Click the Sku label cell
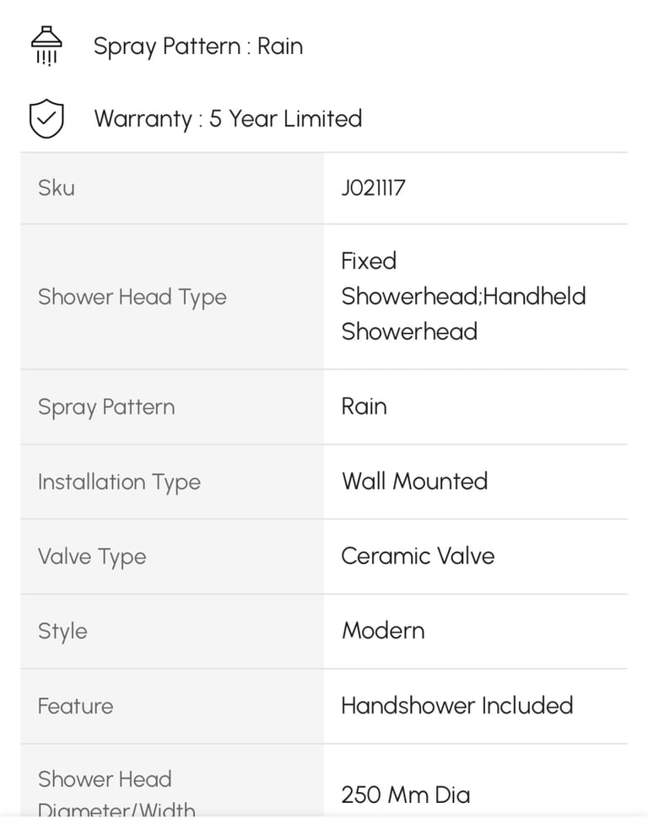The width and height of the screenshot is (648, 824). tap(172, 188)
